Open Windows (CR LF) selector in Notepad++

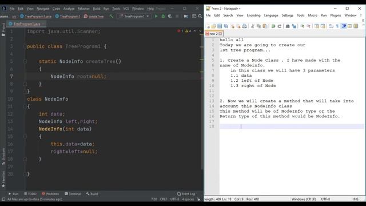point(304,199)
